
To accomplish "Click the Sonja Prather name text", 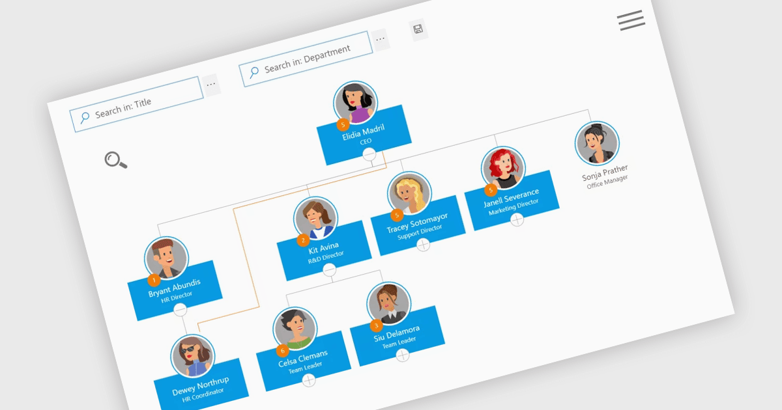I will 605,173.
